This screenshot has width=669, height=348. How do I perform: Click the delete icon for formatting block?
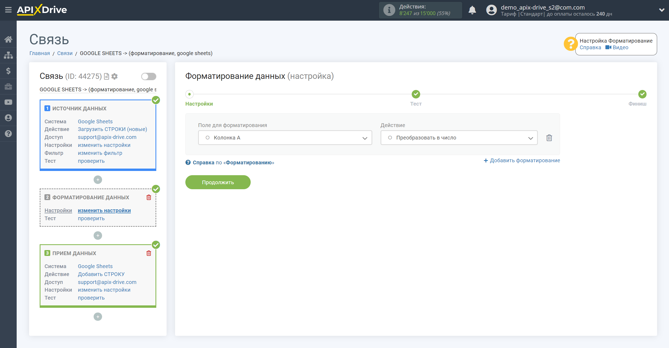[148, 197]
